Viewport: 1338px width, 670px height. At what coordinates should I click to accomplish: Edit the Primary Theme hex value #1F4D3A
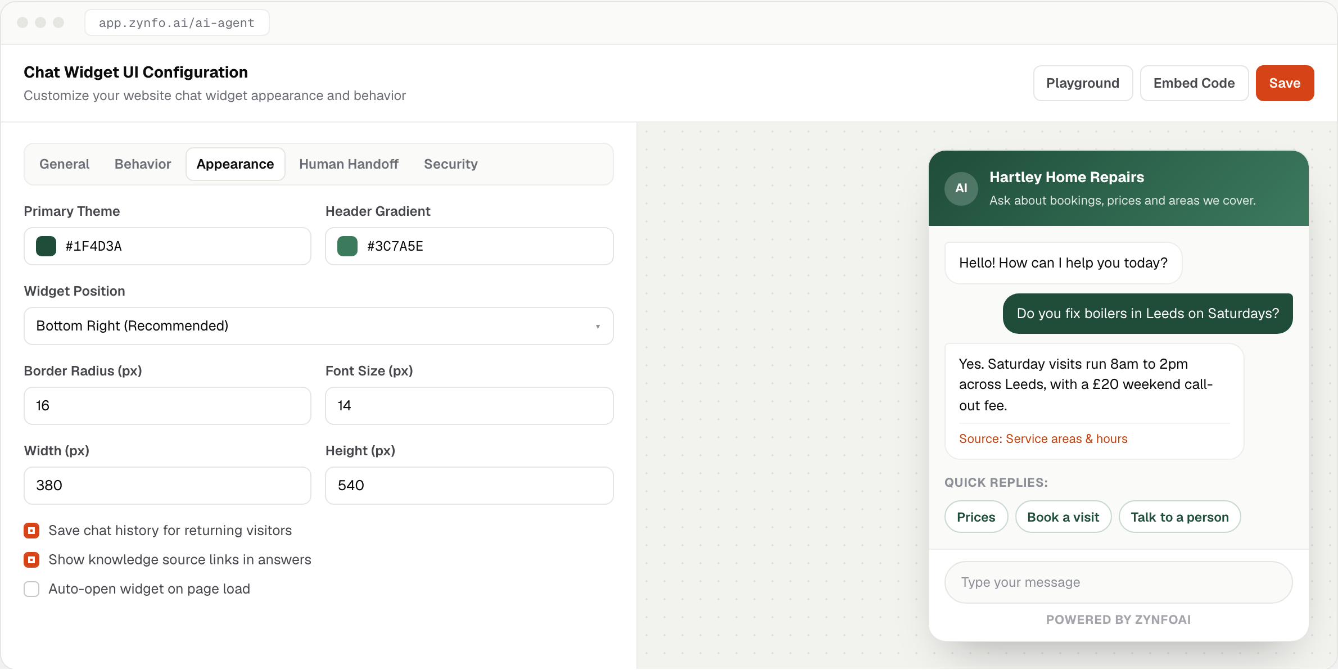[x=93, y=246]
